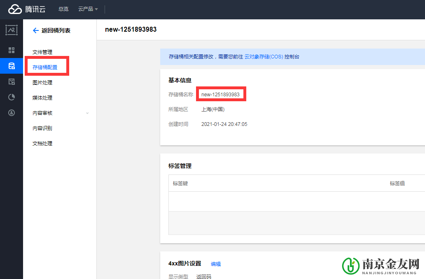Open the overview grid icon in sidebar
The width and height of the screenshot is (425, 279).
pos(12,51)
